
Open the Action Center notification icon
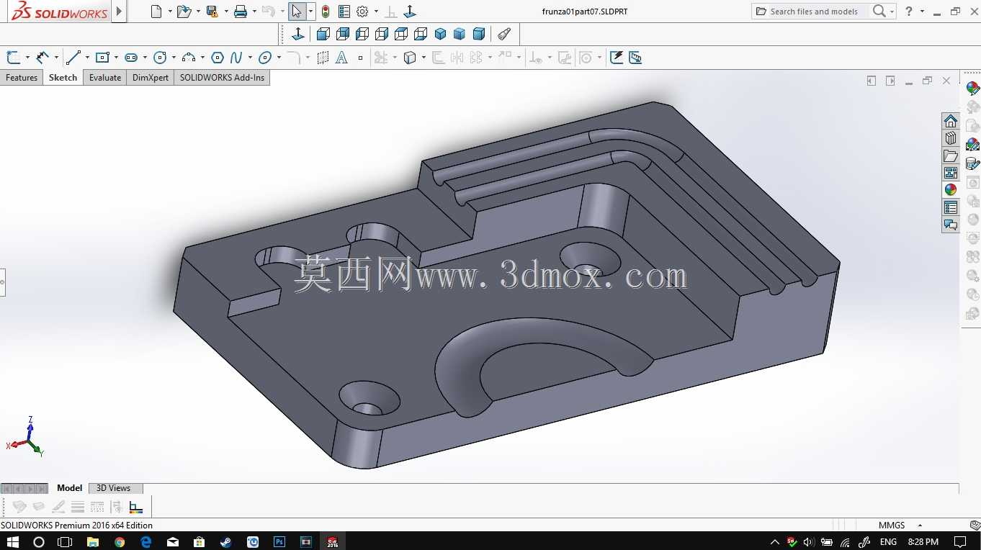coord(960,541)
